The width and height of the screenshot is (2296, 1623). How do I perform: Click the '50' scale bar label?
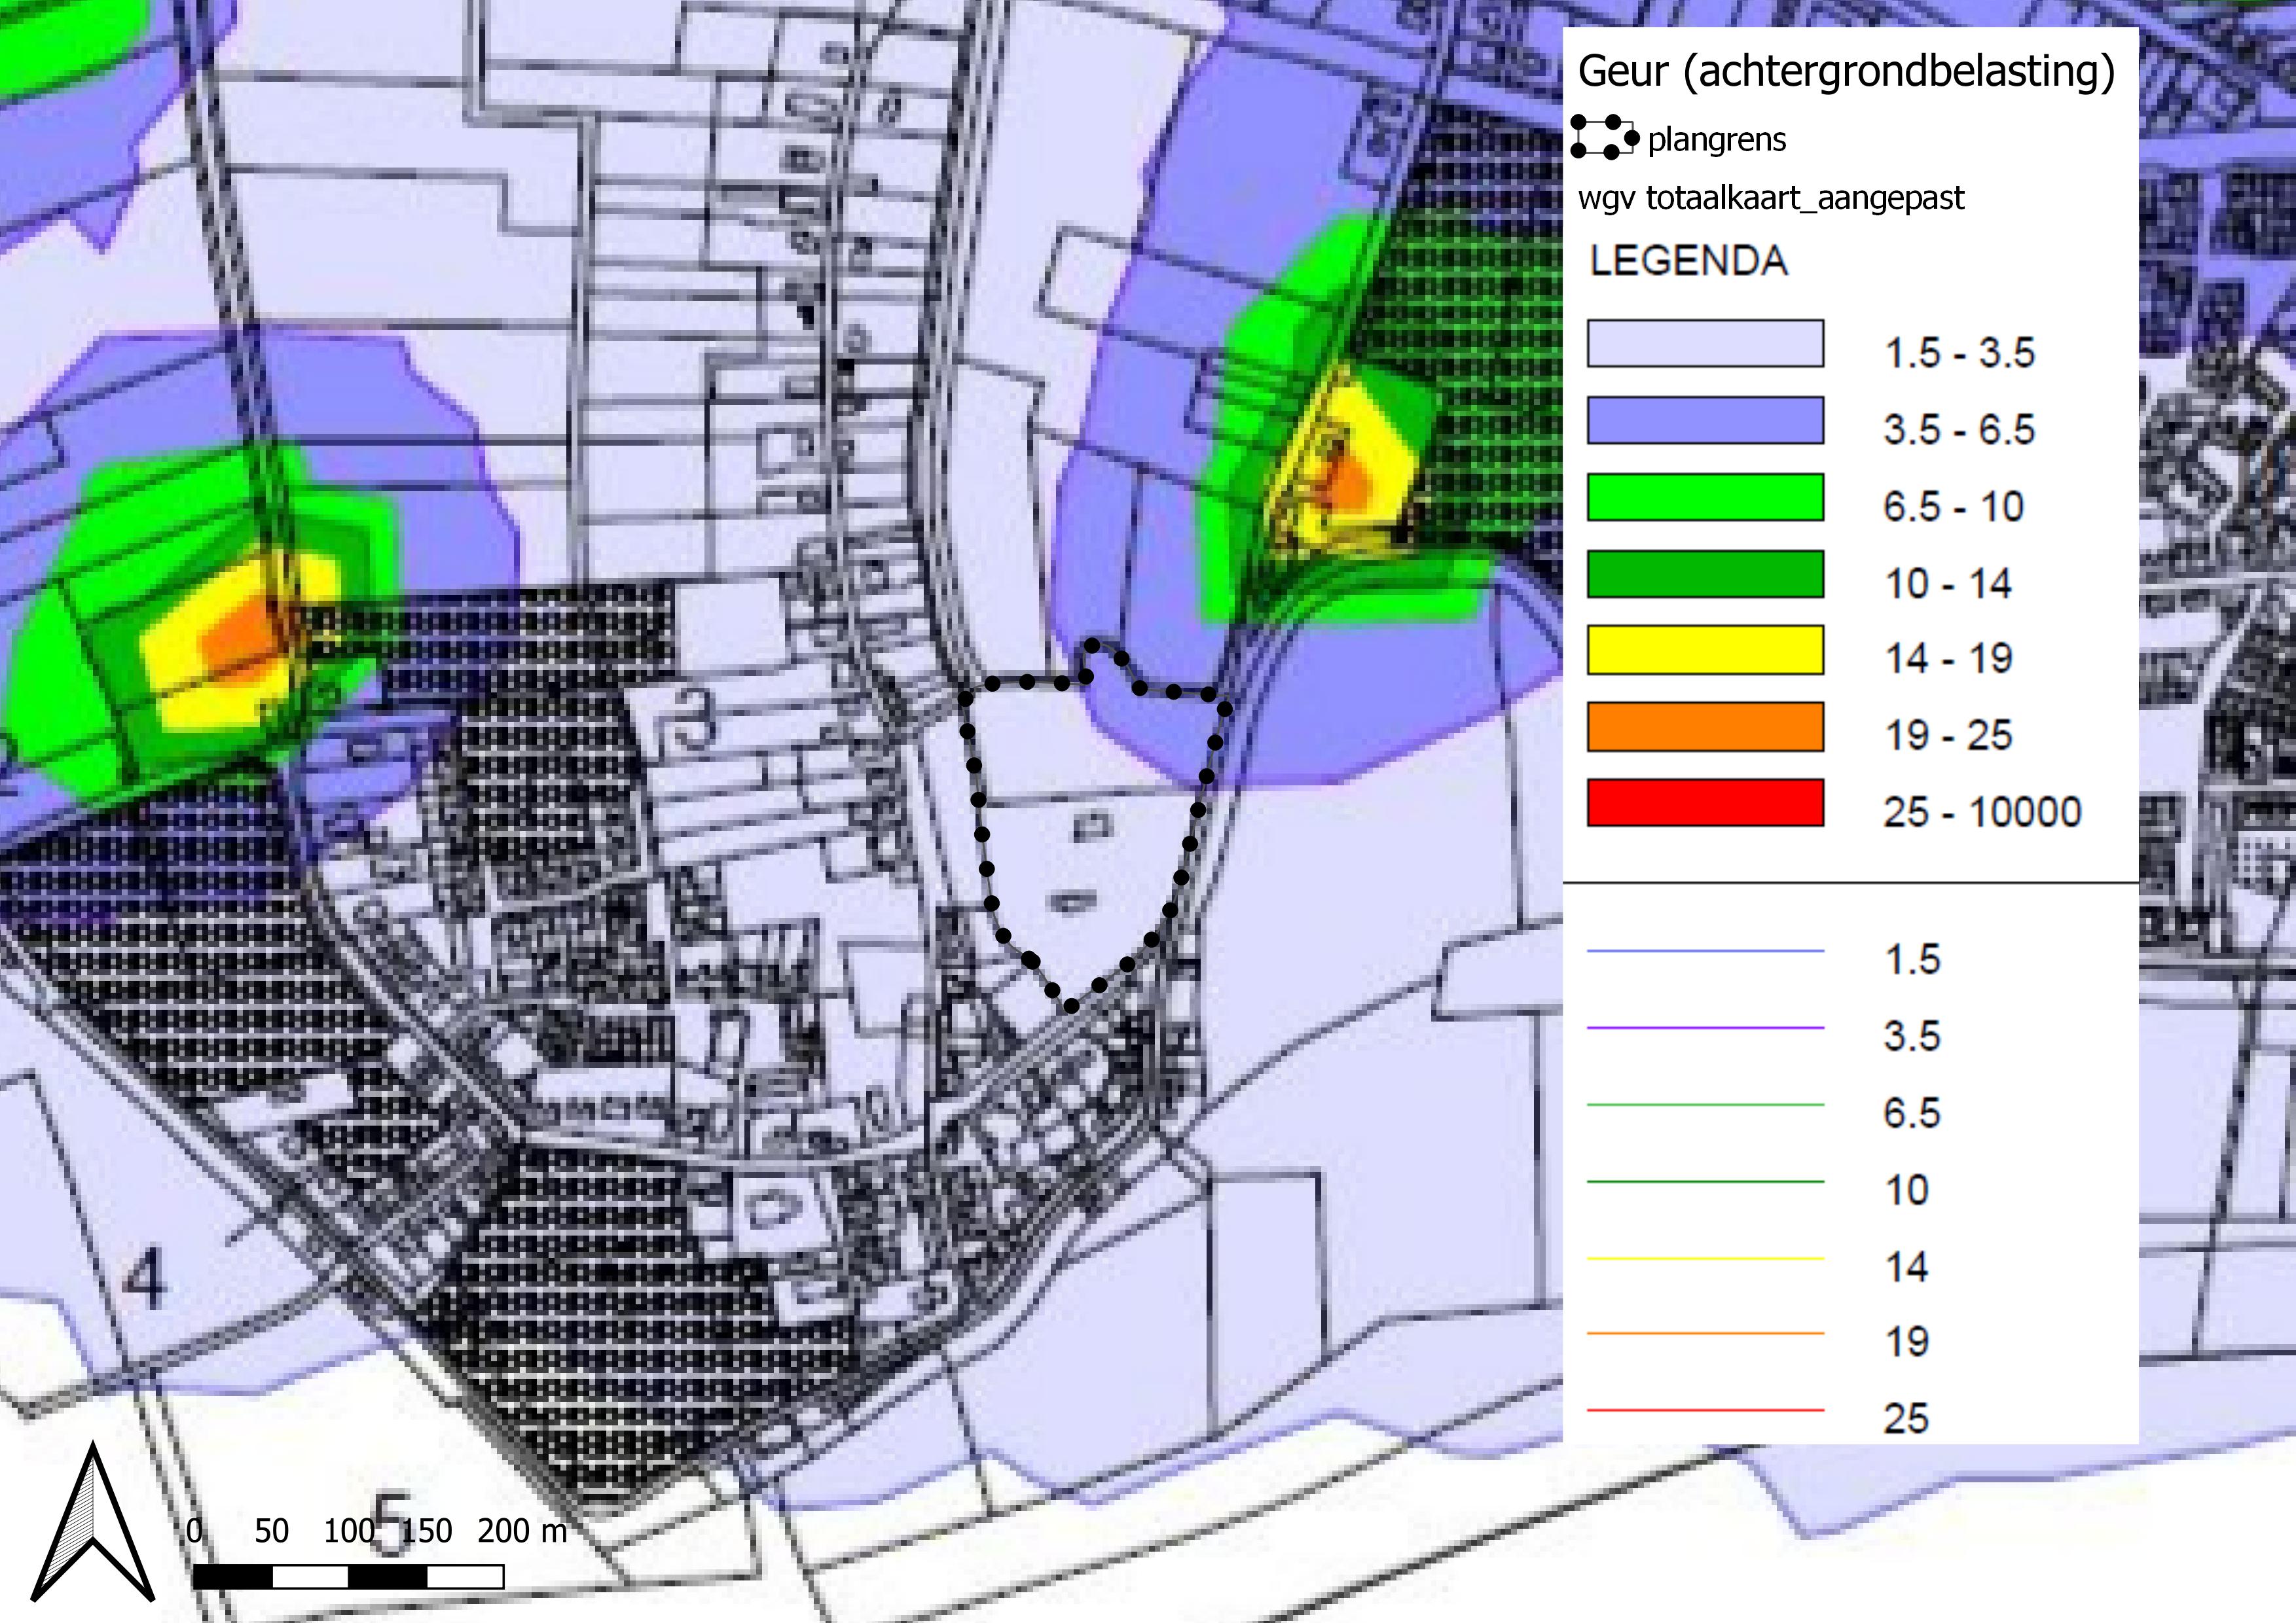pyautogui.click(x=271, y=1531)
